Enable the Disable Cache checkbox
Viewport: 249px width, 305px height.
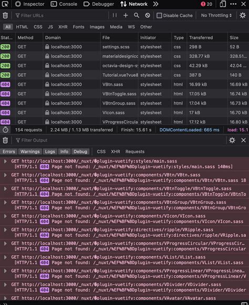pos(159,15)
